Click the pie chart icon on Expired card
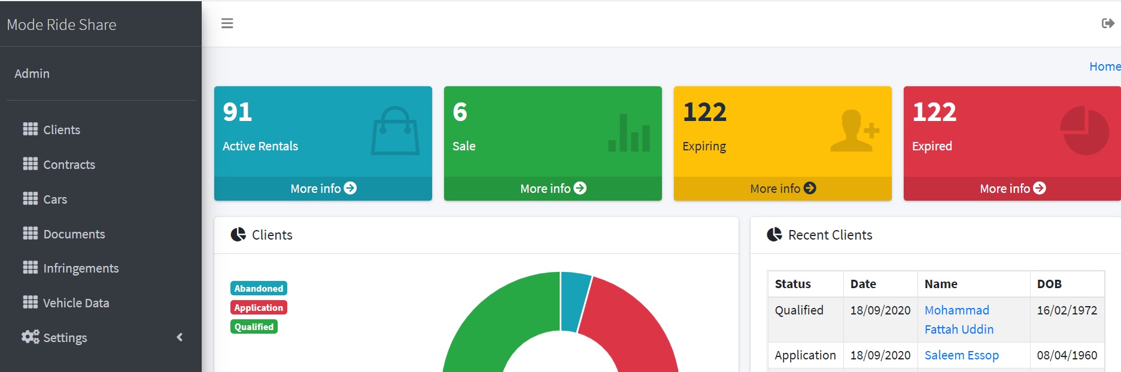 click(1084, 131)
